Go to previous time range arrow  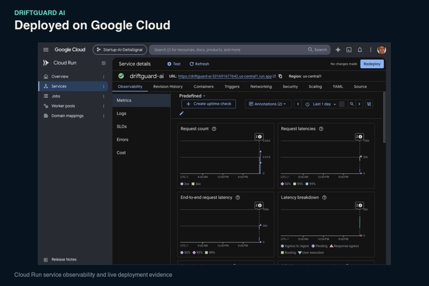[298, 104]
